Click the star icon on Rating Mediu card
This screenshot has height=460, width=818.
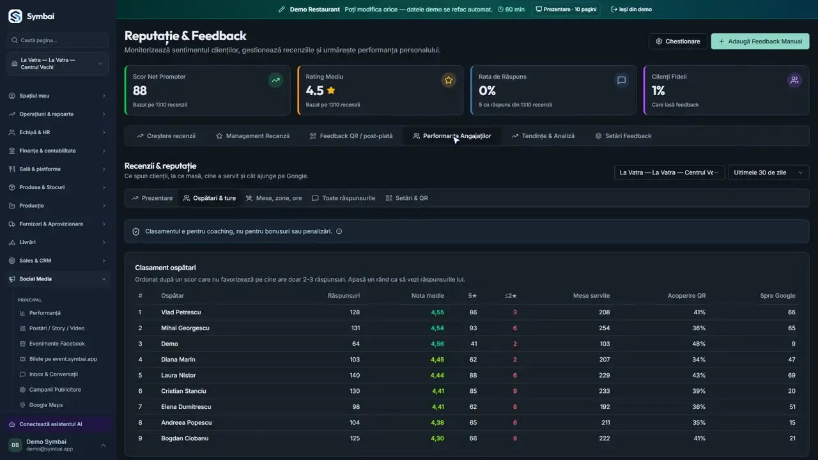click(449, 80)
